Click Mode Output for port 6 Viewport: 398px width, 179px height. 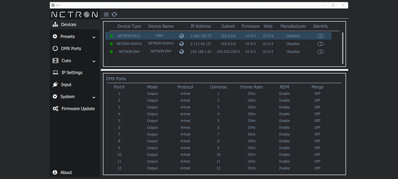tap(152, 128)
